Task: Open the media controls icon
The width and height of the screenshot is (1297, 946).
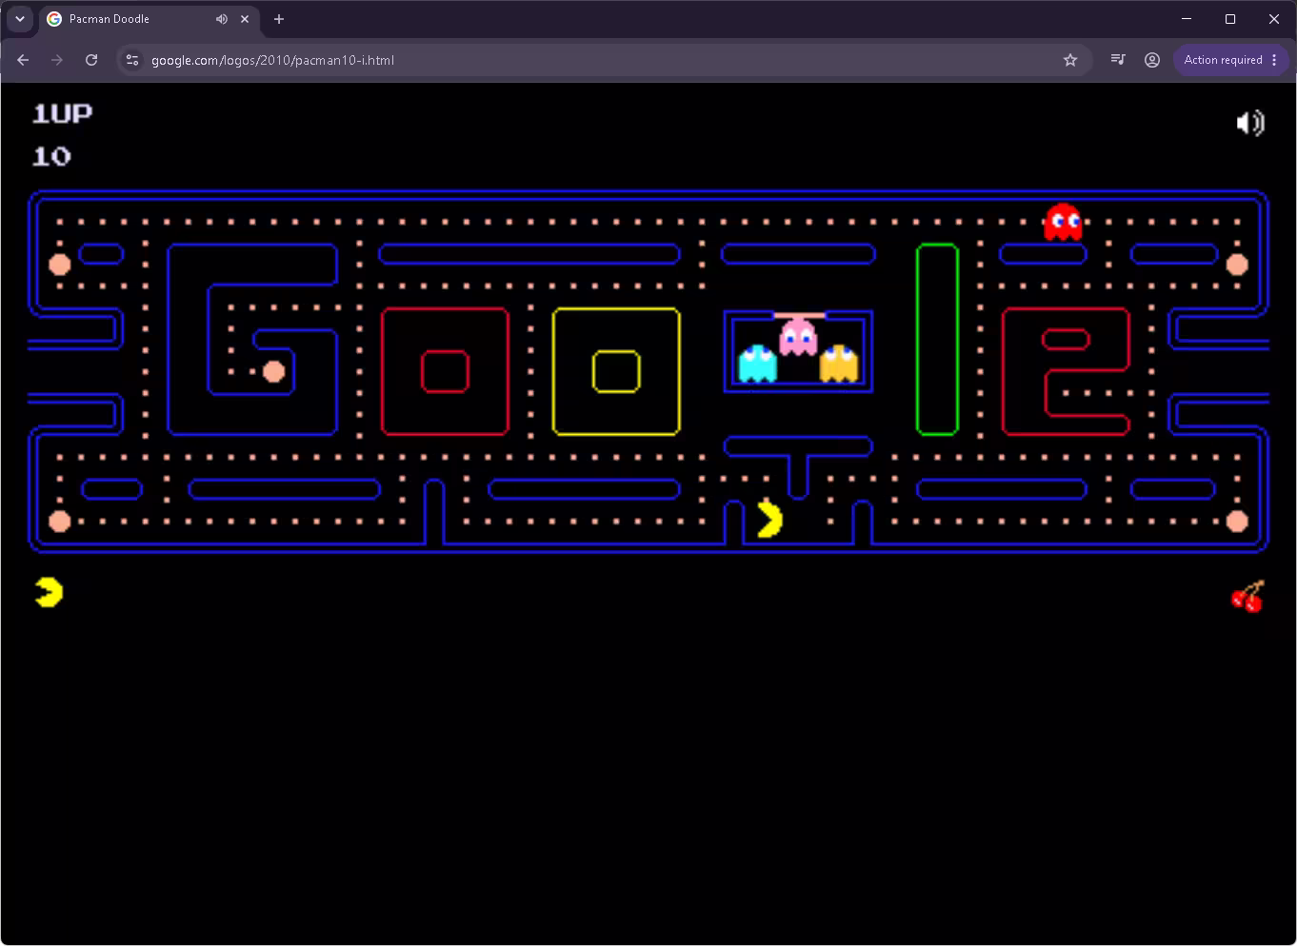Action: (1118, 60)
